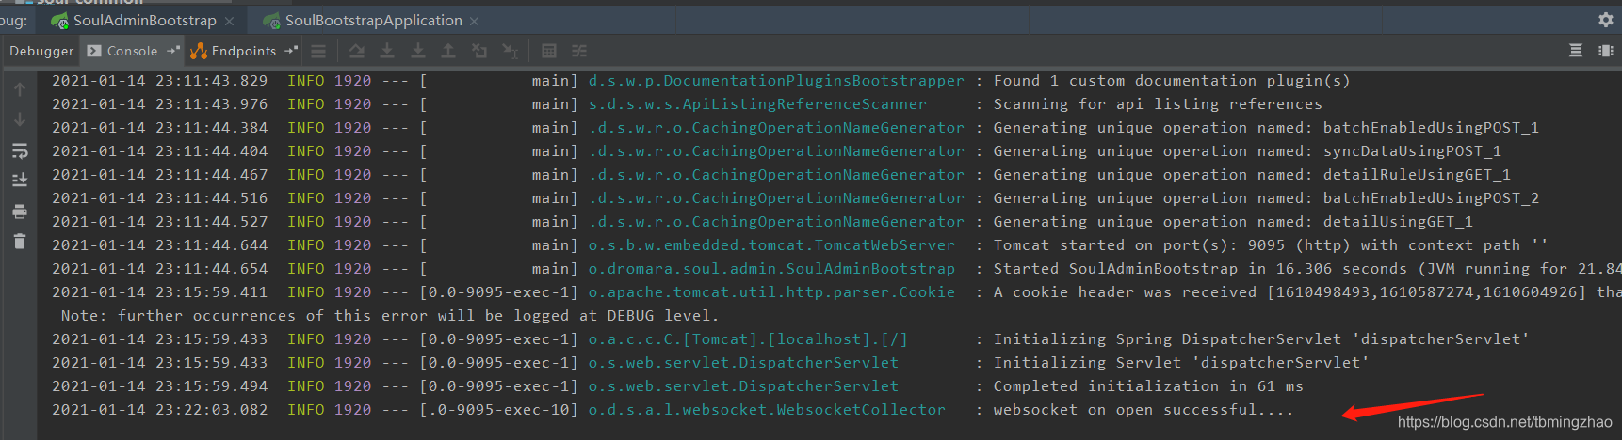Click the Step Into debug icon
Screen dimensions: 1622x440
(387, 51)
